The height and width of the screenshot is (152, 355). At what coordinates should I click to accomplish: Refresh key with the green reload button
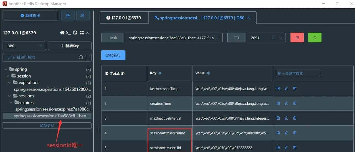(x=315, y=38)
